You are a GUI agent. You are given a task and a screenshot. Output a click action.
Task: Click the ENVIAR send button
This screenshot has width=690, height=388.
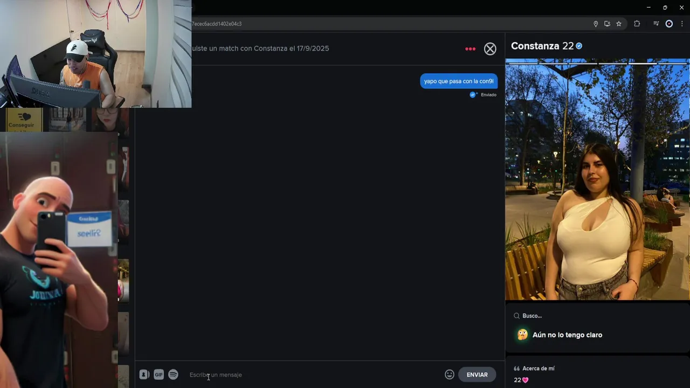tap(477, 375)
